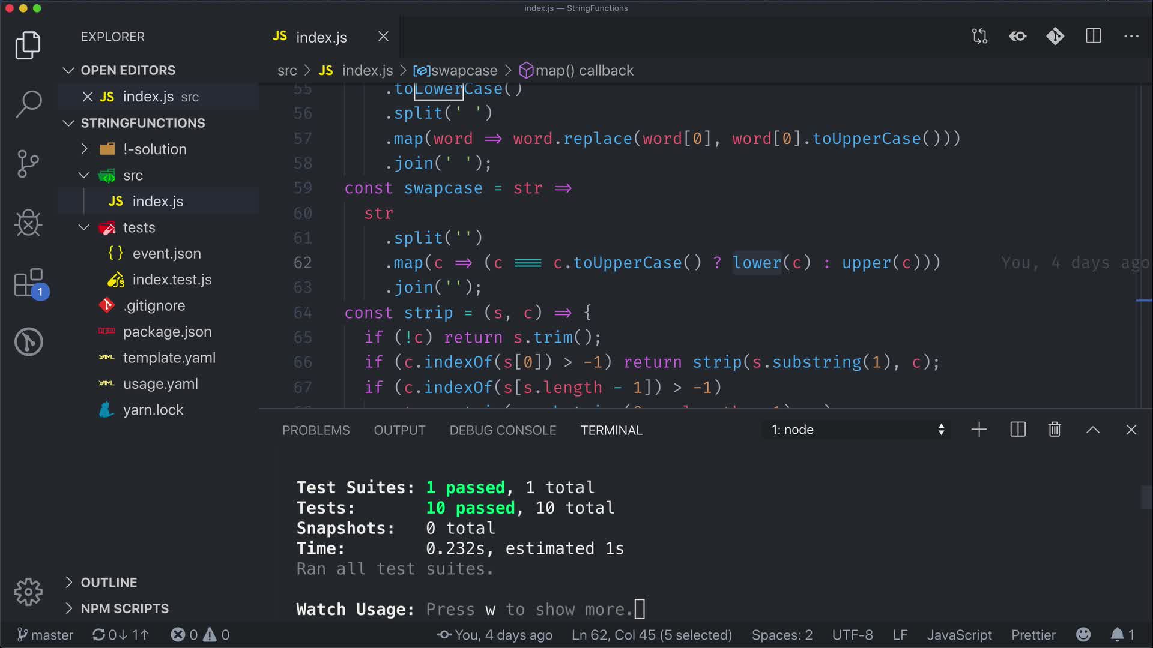Viewport: 1153px width, 648px height.
Task: Toggle the split terminal button
Action: pyautogui.click(x=1018, y=430)
